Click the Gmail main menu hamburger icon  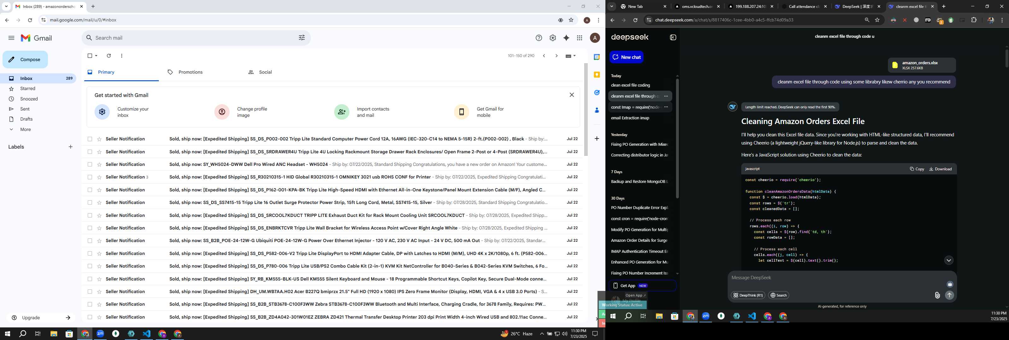(11, 38)
